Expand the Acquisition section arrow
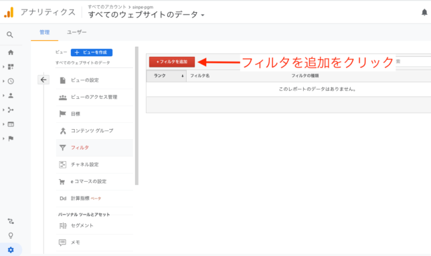 (3, 110)
